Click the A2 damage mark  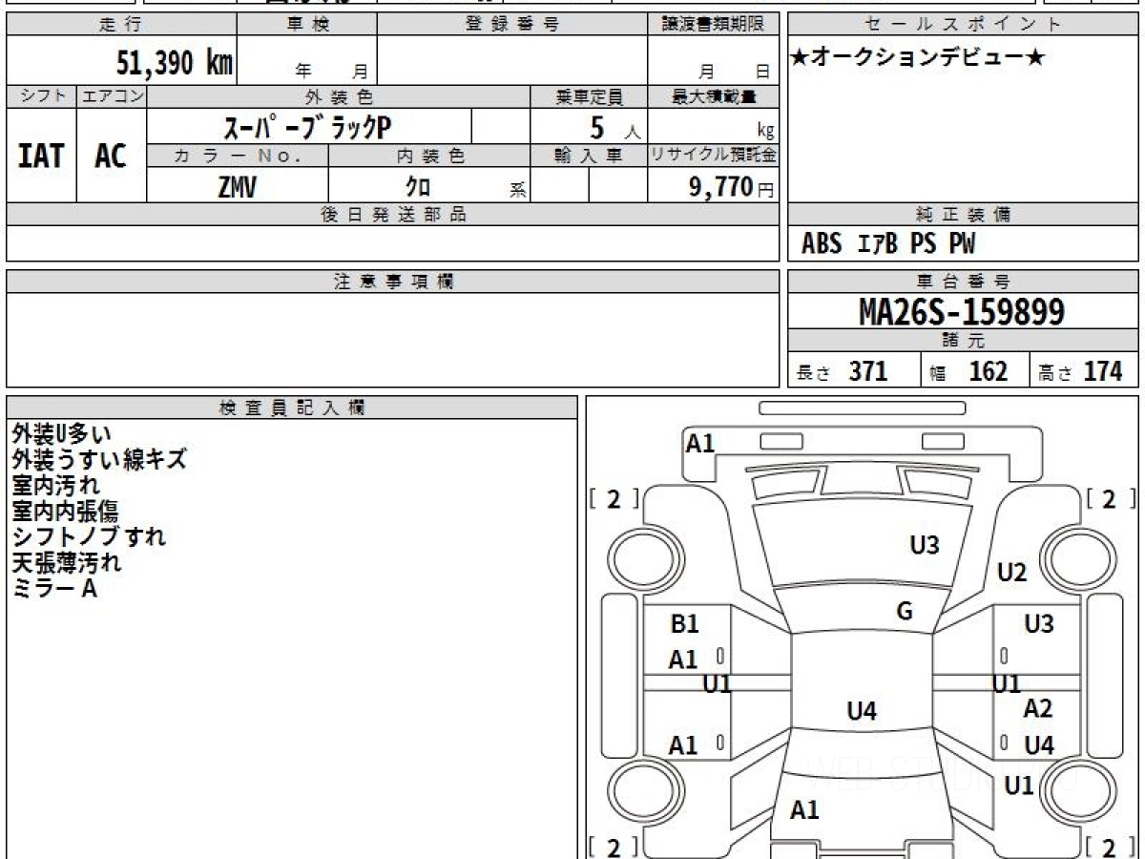coord(1038,709)
